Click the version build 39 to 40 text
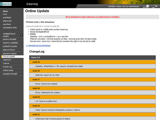Image resolution: width=160 pixels, height=120 pixels. [x=43, y=26]
